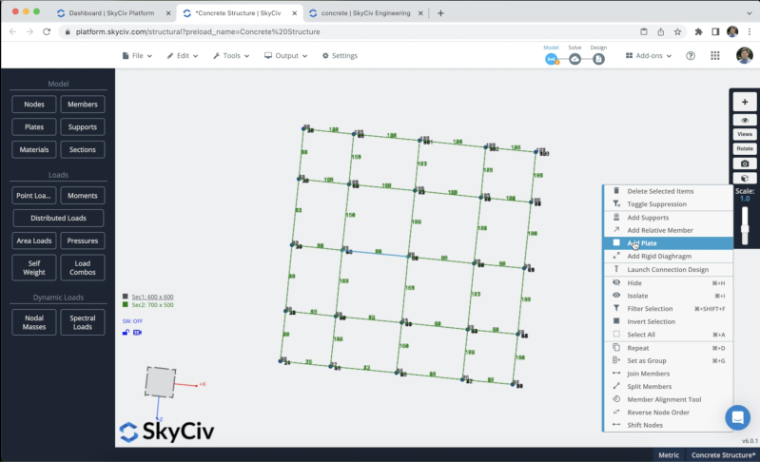This screenshot has width=760, height=462.
Task: Open the Views button on right toolbar
Action: tap(745, 134)
